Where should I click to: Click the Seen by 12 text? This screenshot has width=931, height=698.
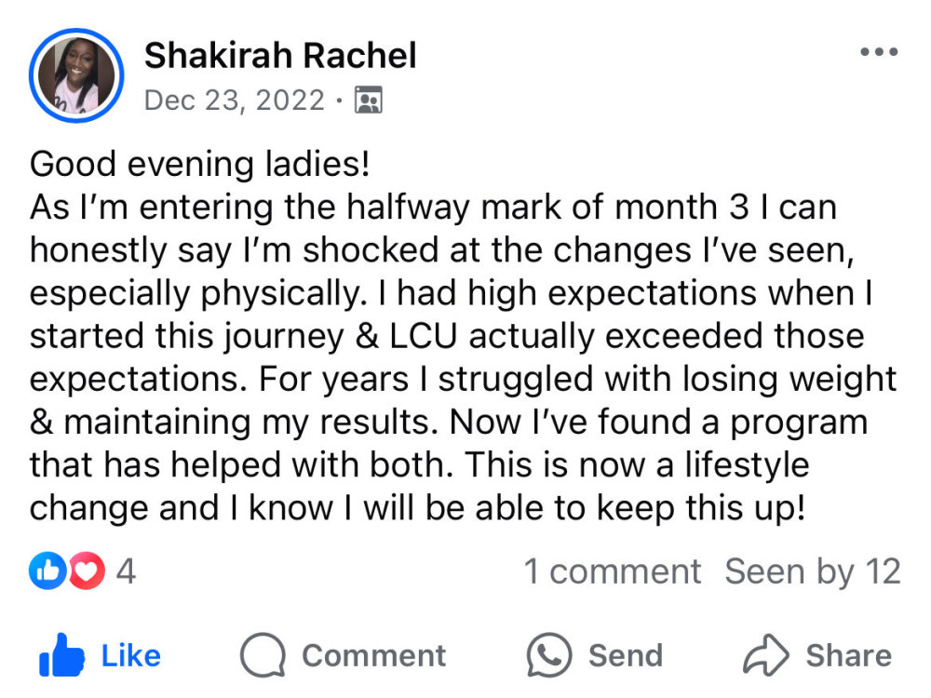[x=813, y=571]
